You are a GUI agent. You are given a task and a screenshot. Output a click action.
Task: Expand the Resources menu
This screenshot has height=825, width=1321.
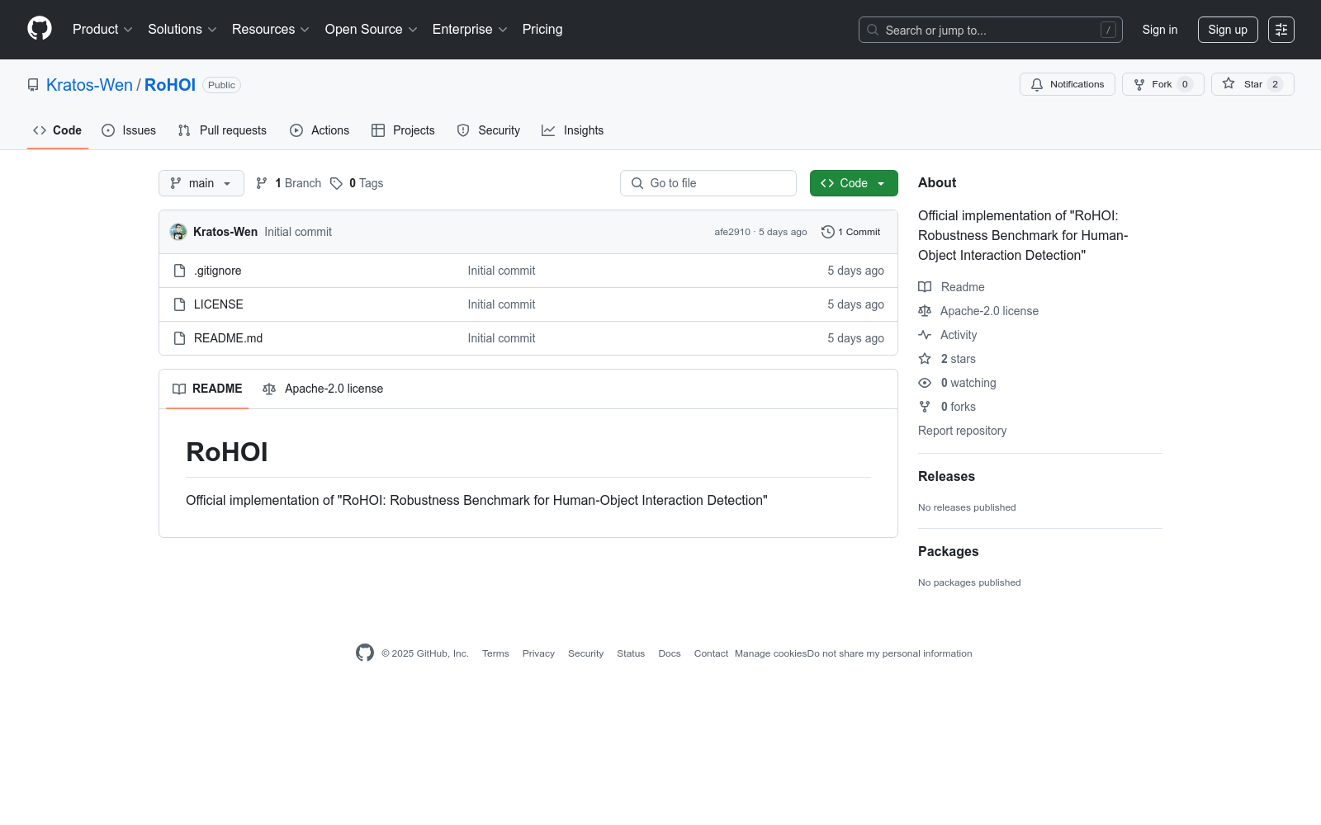[x=271, y=29]
